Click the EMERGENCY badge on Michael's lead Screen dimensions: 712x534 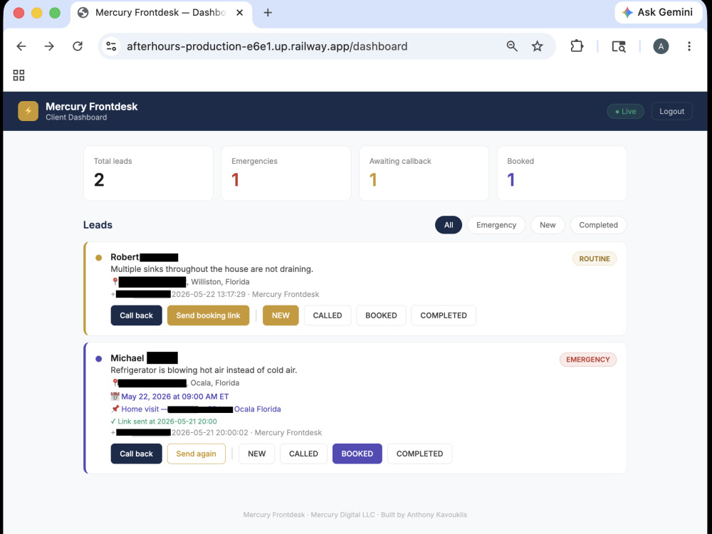coord(588,360)
